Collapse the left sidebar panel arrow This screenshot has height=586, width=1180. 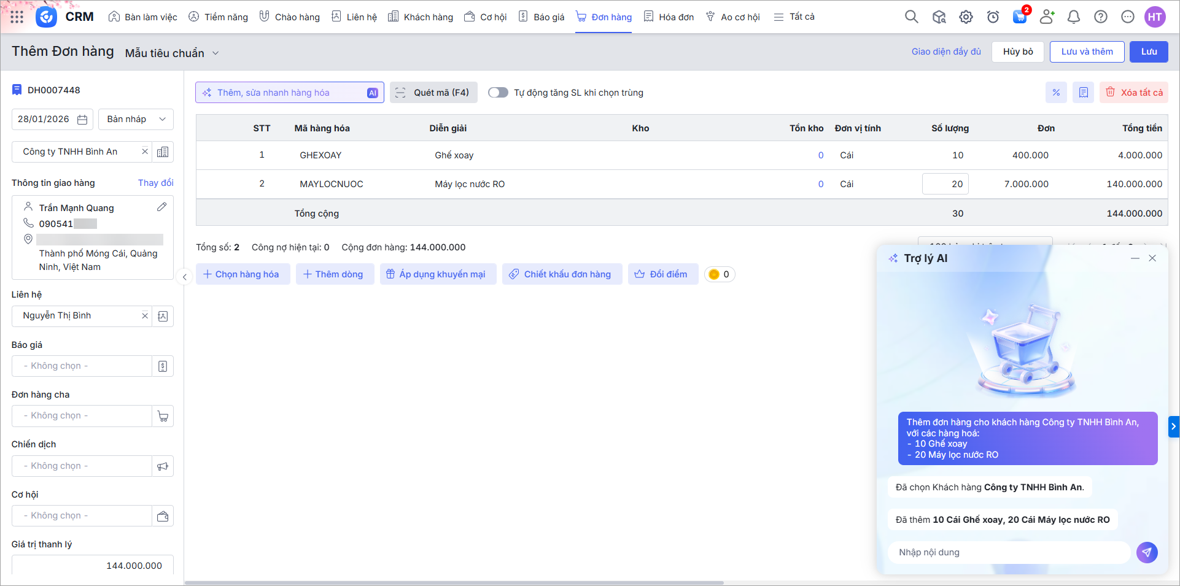(184, 277)
